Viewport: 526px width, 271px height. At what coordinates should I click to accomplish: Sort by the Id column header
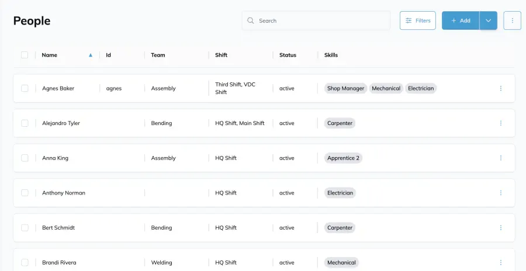[x=108, y=55]
